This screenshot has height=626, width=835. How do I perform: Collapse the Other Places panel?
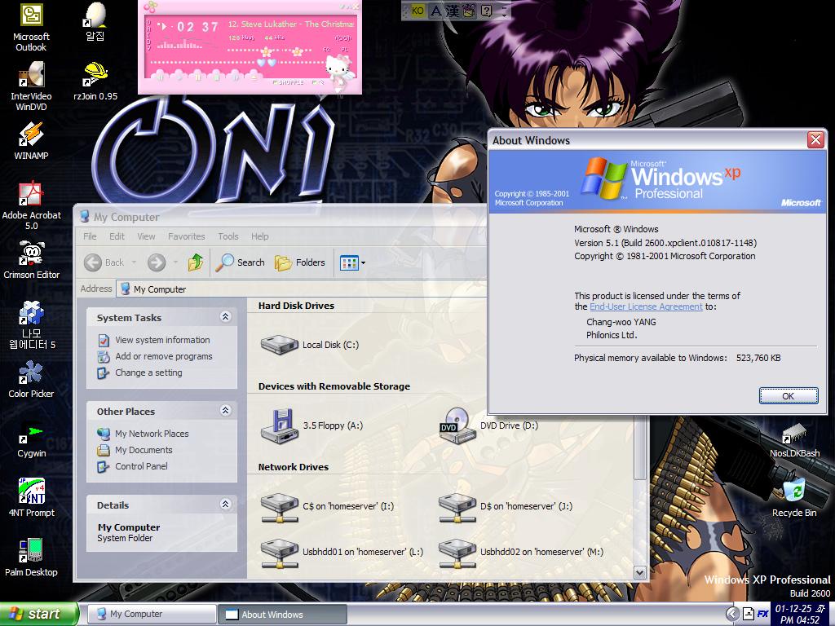tap(226, 411)
